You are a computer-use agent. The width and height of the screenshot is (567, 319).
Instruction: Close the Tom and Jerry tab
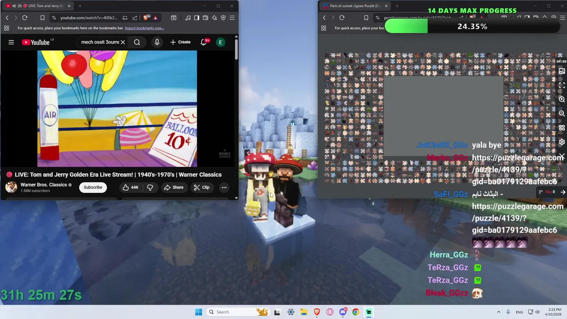[x=69, y=6]
